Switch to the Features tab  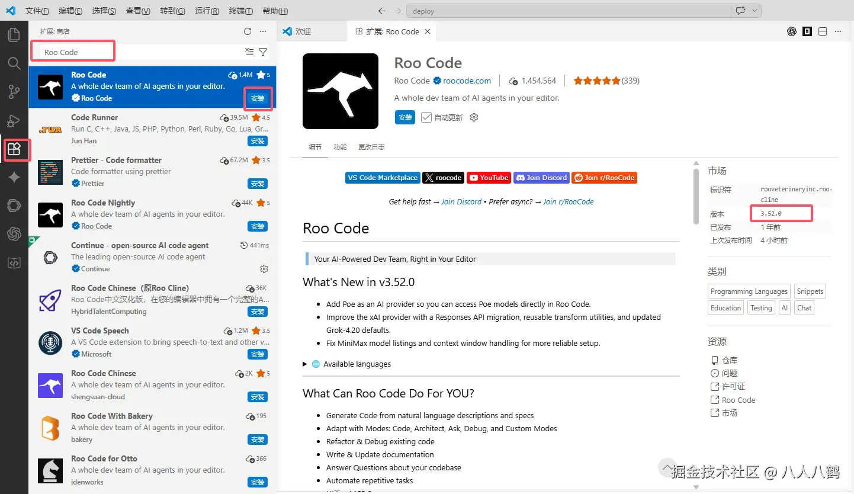point(340,147)
